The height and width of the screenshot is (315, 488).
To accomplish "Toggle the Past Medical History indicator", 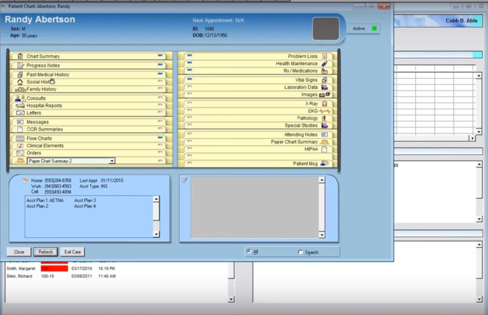I will 160,74.
